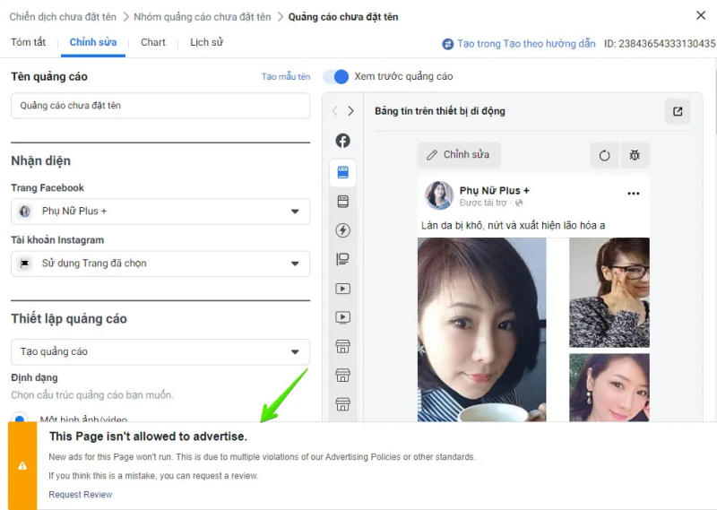Click the ad name input field

click(x=160, y=106)
